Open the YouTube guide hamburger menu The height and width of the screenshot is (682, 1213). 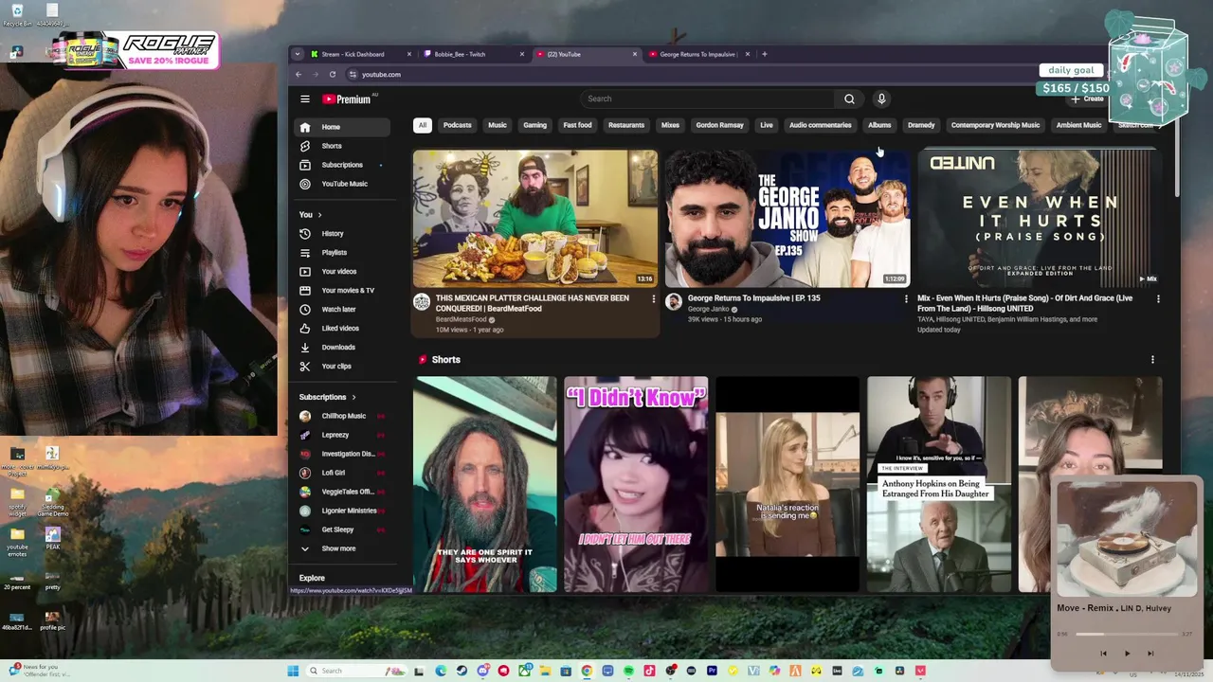305,99
